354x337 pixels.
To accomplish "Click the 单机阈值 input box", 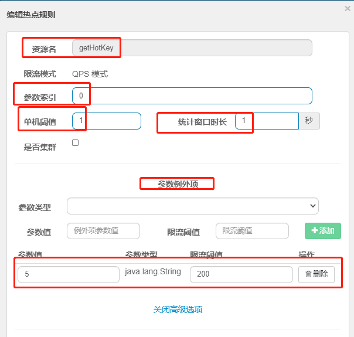I will (x=107, y=121).
